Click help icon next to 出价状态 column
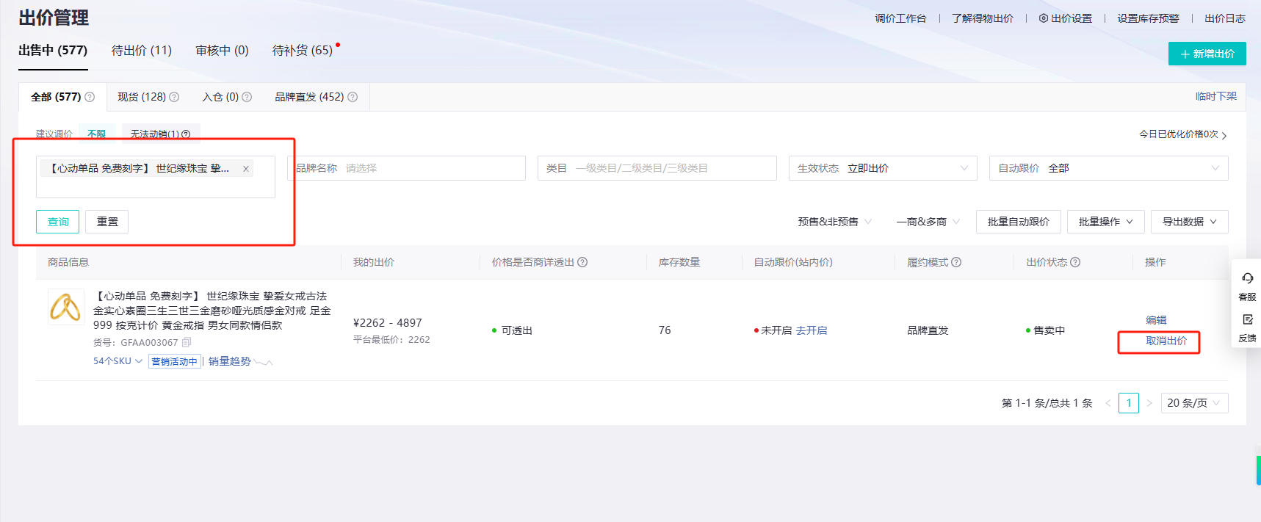The image size is (1261, 522). 1075,262
